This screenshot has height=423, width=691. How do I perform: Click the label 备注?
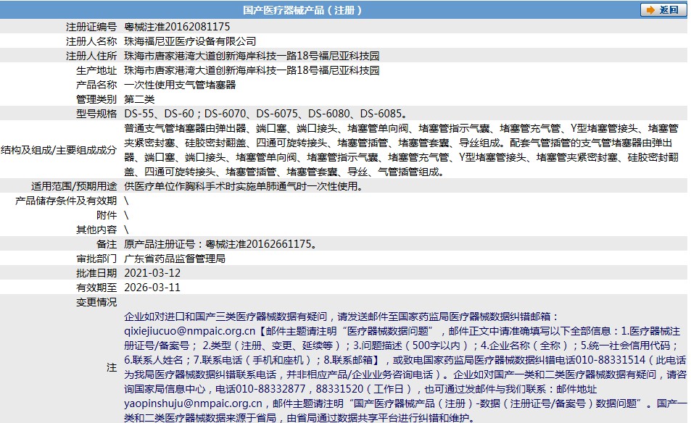pos(107,244)
